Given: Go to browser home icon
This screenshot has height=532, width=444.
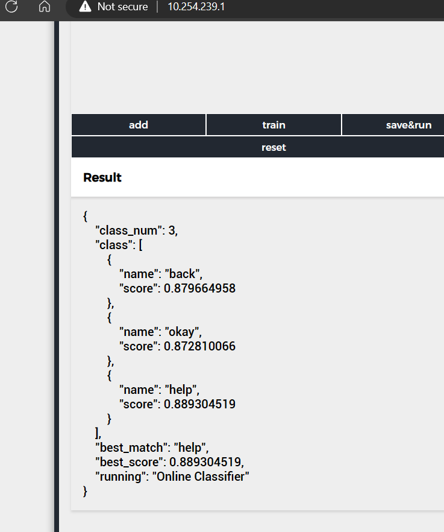Looking at the screenshot, I should (x=45, y=7).
